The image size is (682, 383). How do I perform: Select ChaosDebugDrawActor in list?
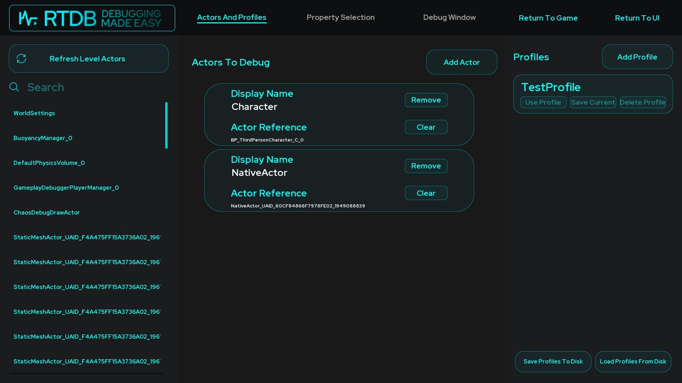(46, 213)
